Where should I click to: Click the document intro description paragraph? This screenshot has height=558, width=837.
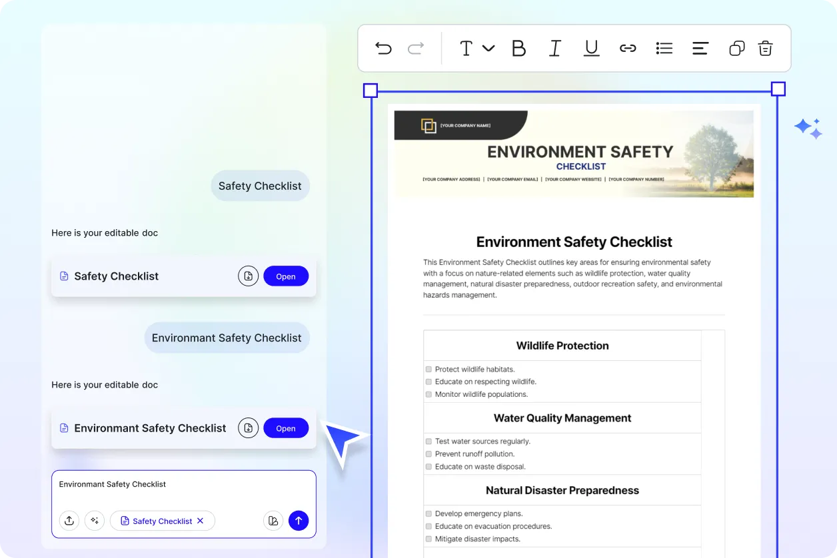573,278
